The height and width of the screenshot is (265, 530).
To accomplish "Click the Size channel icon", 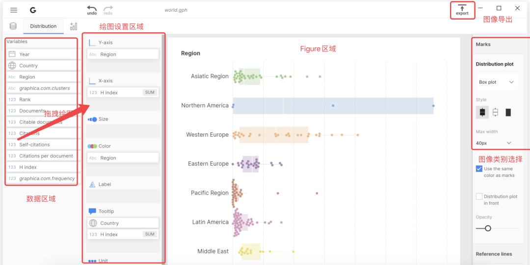I will pos(92,119).
